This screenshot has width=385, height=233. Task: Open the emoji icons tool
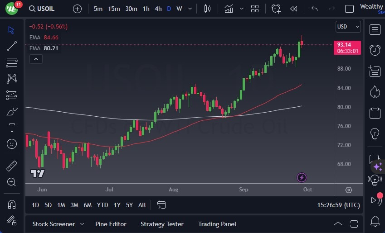click(12, 144)
